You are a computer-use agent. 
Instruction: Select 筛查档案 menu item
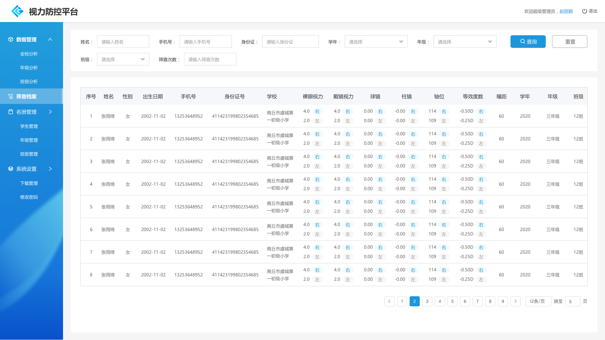pos(32,96)
